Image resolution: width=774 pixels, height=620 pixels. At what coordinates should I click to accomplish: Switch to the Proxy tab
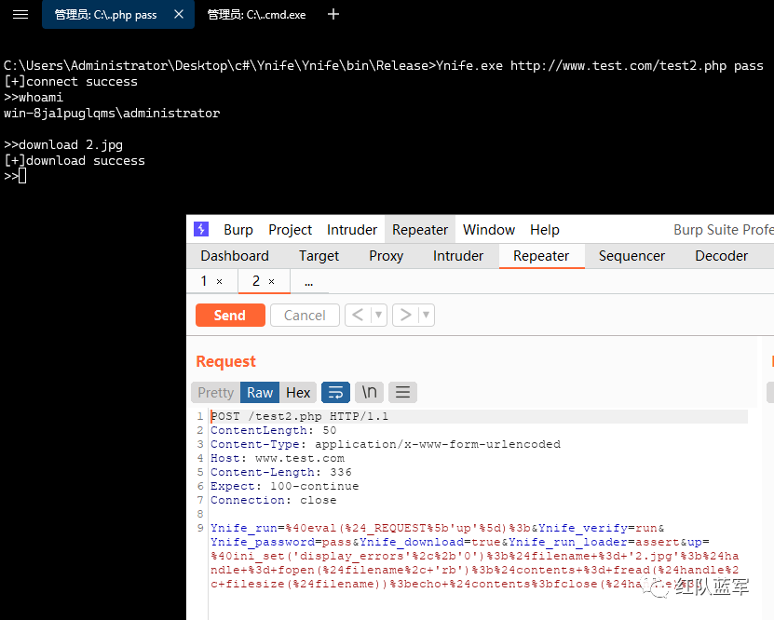386,256
